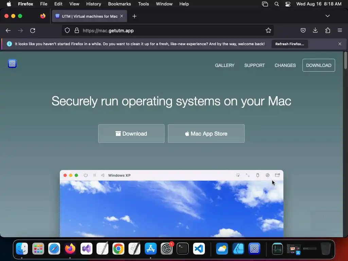Viewport: 348px width, 261px height.
Task: Open the Window menu
Action: [x=164, y=4]
